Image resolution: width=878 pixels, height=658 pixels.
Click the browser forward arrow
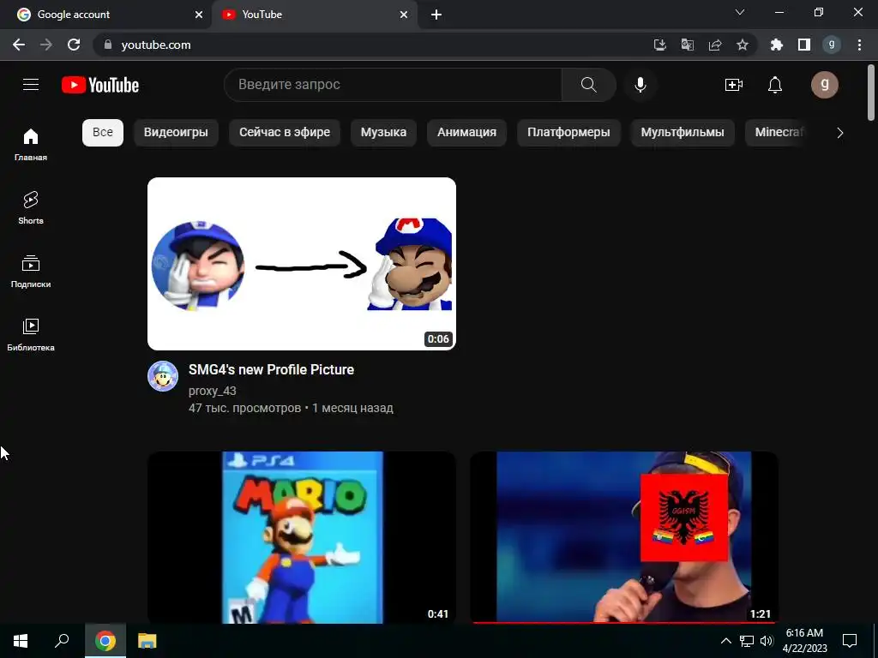(x=46, y=45)
